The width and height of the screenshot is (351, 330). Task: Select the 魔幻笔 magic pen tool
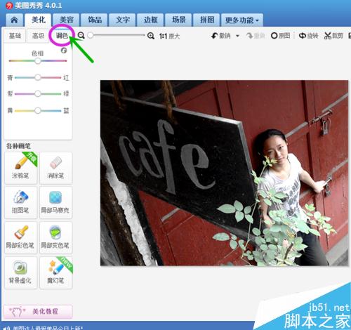56,272
